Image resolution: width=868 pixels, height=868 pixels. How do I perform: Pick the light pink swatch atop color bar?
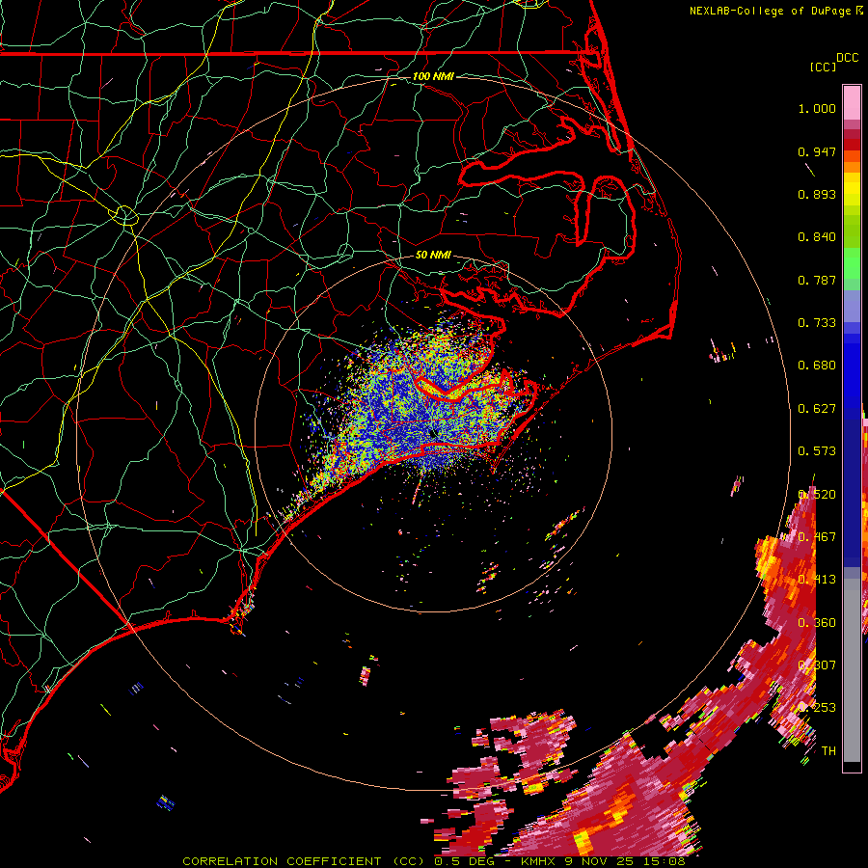852,102
